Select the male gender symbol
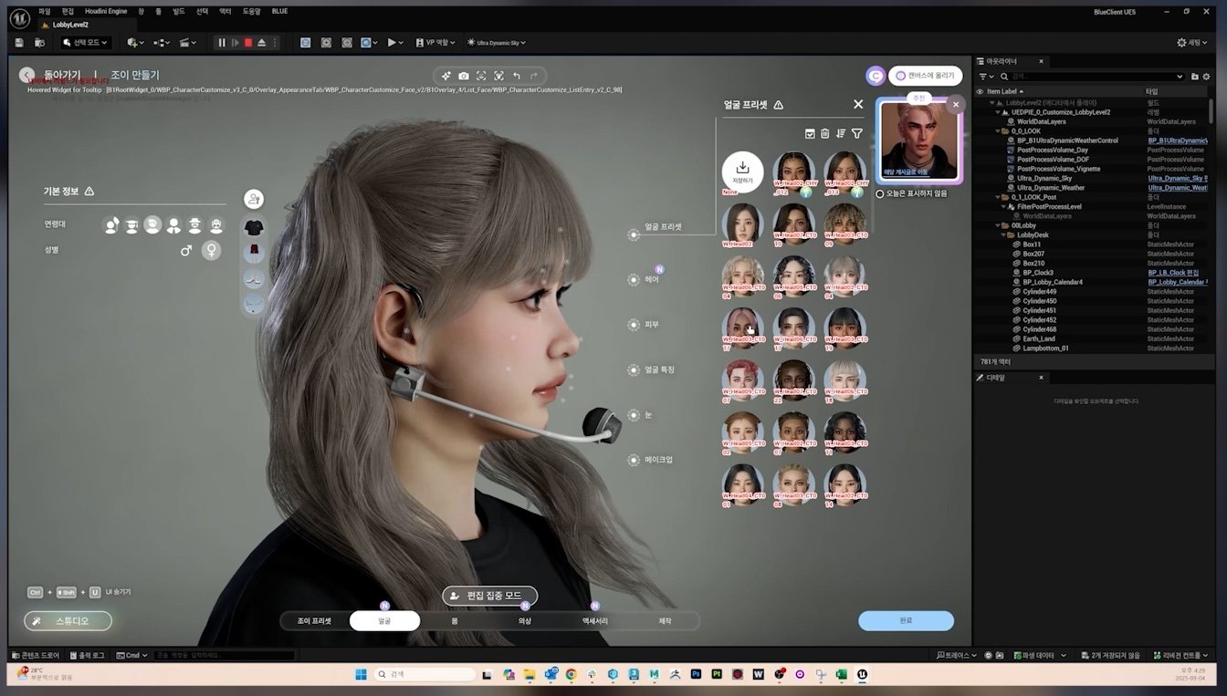Screen dimensions: 1227x696 (x=186, y=250)
